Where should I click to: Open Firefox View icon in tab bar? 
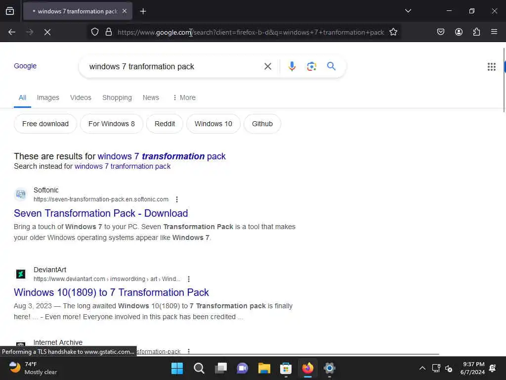click(x=10, y=11)
